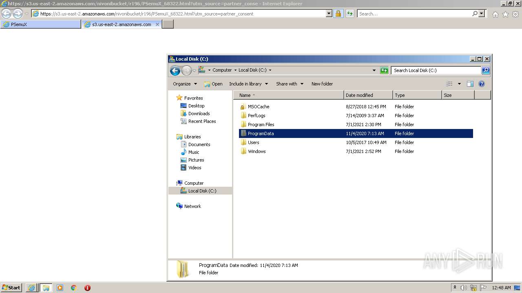Select Favorites heading in navigation pane

point(193,98)
